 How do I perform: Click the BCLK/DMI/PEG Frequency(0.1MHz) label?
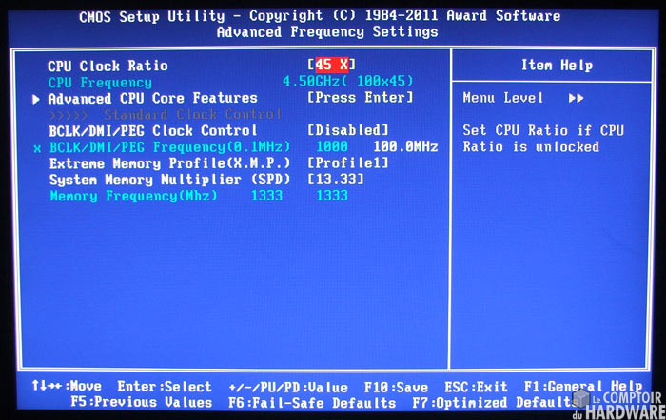pos(170,147)
